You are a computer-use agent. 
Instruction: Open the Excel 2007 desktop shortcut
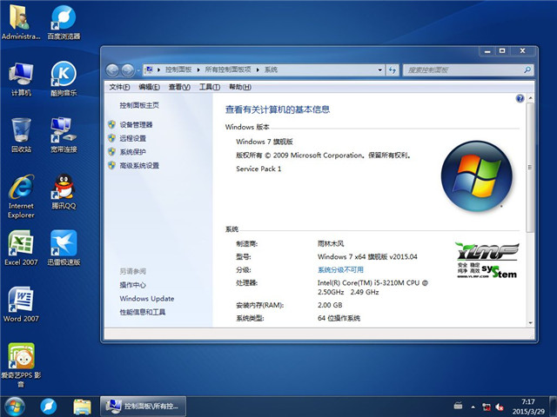coord(21,248)
